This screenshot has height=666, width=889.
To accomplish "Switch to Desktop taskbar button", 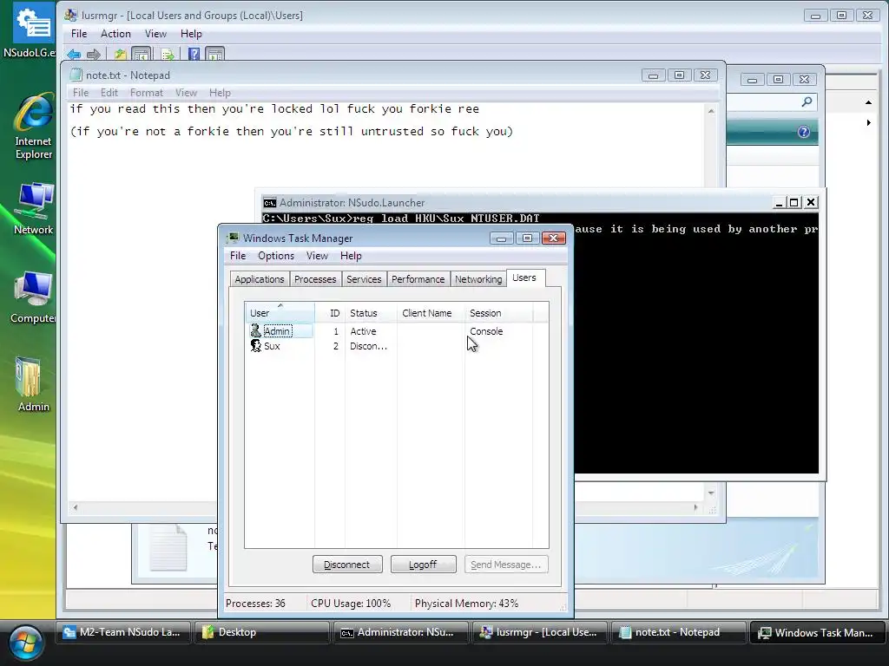I will click(x=261, y=632).
